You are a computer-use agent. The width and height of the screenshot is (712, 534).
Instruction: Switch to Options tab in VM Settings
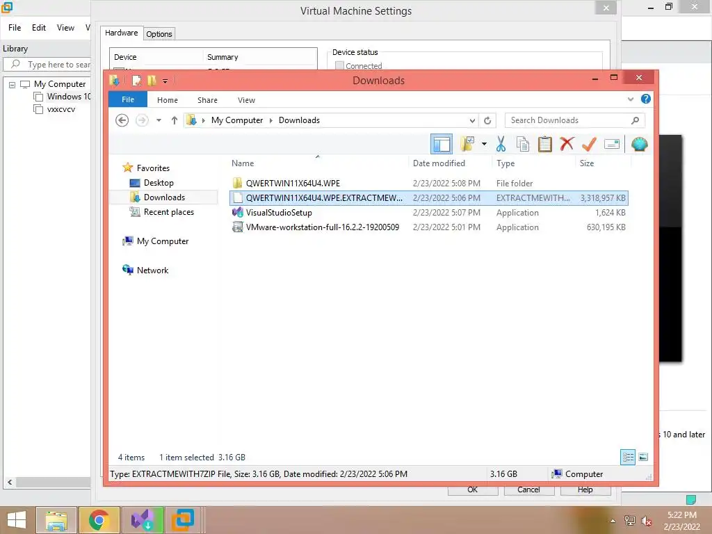point(159,34)
